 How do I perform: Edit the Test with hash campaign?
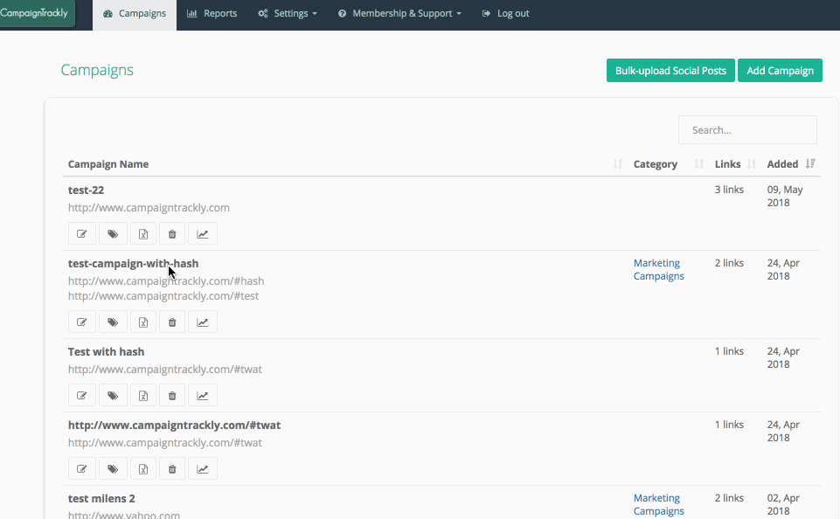tap(82, 396)
